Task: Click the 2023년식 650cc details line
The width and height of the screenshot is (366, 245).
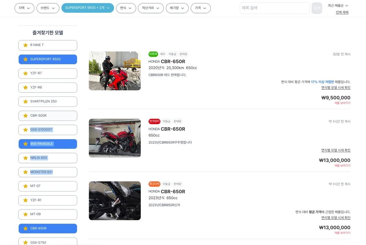Action: 163,198
